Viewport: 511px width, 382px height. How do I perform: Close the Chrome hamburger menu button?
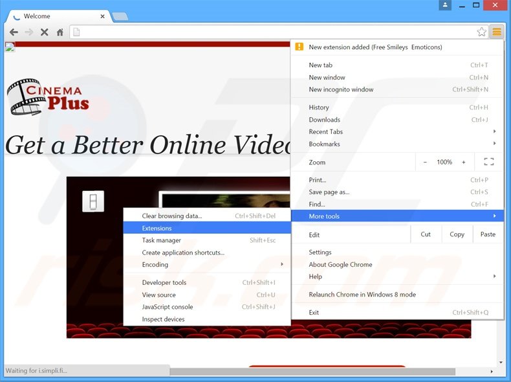[497, 32]
